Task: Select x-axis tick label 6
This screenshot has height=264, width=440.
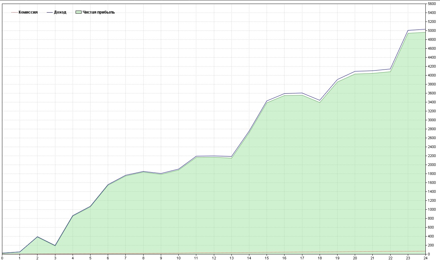Action: coord(108,258)
